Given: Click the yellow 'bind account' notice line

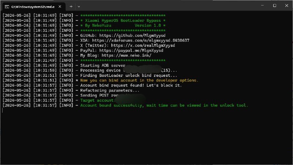Looking at the screenshot, I should [x=139, y=80].
